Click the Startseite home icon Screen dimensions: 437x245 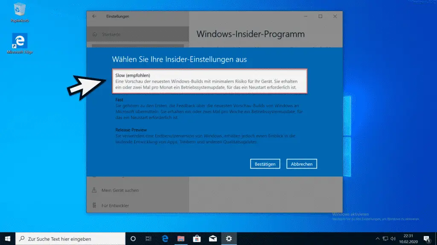(x=95, y=34)
